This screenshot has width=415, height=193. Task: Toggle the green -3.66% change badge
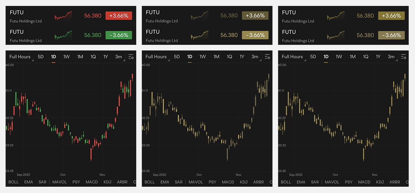click(119, 35)
